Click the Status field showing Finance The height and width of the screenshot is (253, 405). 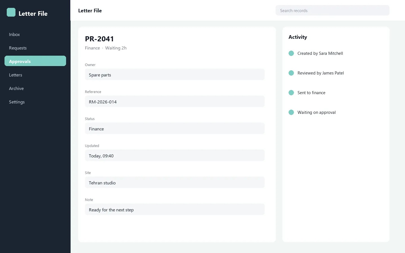pyautogui.click(x=175, y=128)
